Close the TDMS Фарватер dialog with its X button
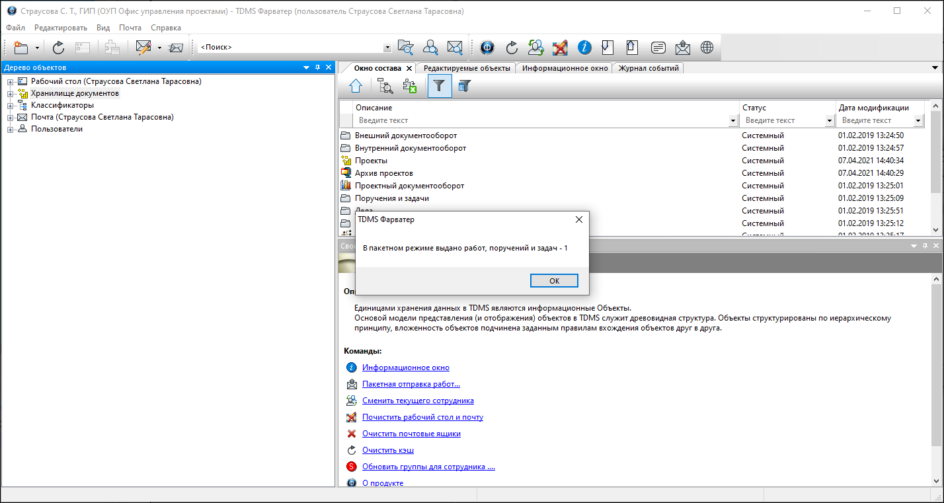This screenshot has height=503, width=944. (x=578, y=219)
